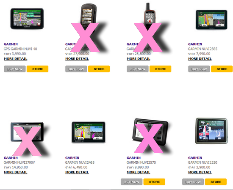
Task: Open More Detail for Garmin Nuvi2575
Action: [139, 172]
